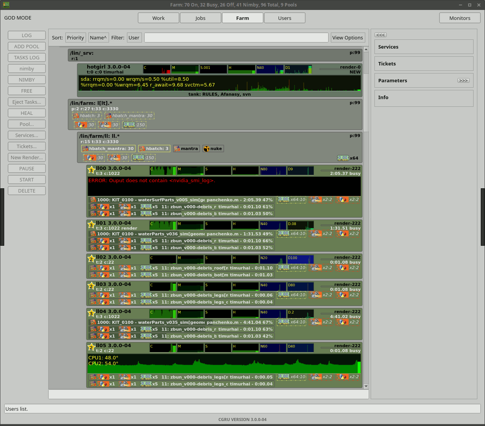485x426 pixels.
Task: Click Houdini icon of waterSurfParts_v005 task
Action: [93, 200]
